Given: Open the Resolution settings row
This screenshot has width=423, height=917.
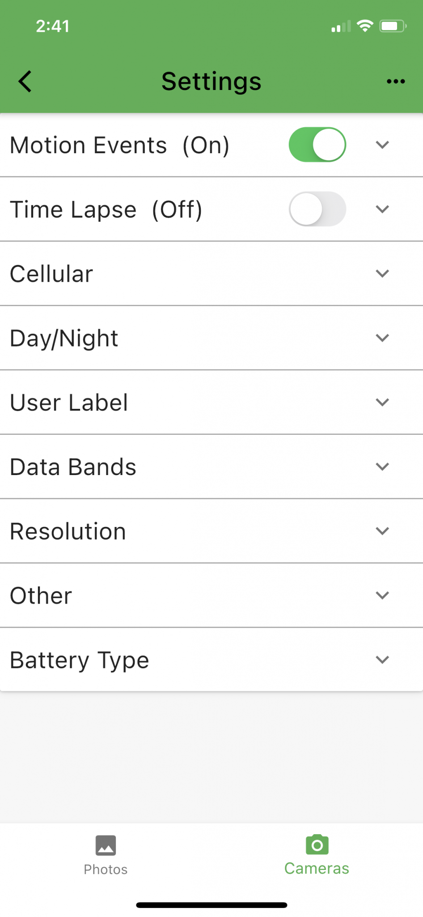Looking at the screenshot, I should [211, 531].
